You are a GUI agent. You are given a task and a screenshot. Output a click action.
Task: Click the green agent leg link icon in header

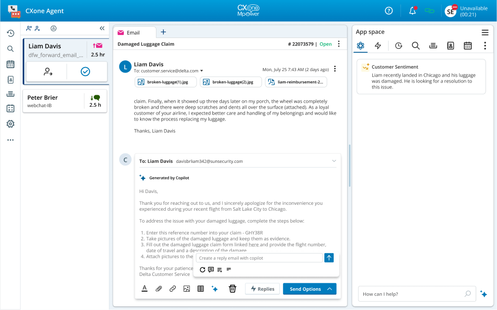pos(430,11)
